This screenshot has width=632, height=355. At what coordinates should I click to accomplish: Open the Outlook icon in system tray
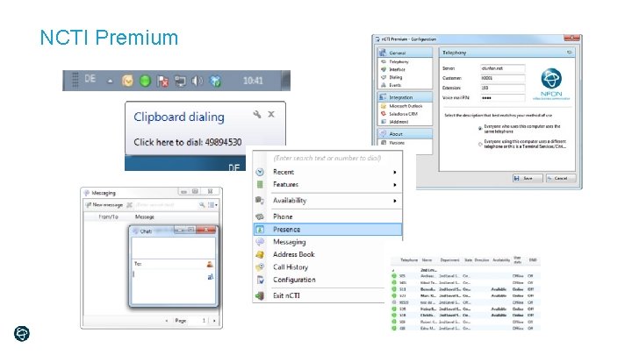128,81
